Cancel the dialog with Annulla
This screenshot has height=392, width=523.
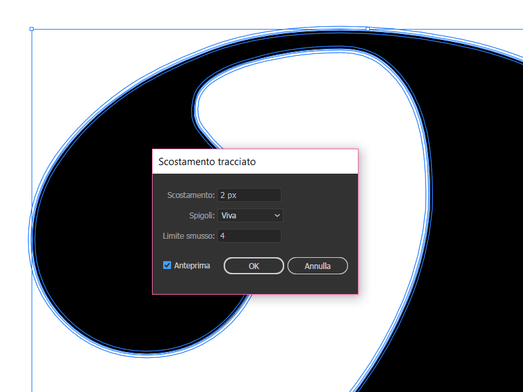pos(318,266)
